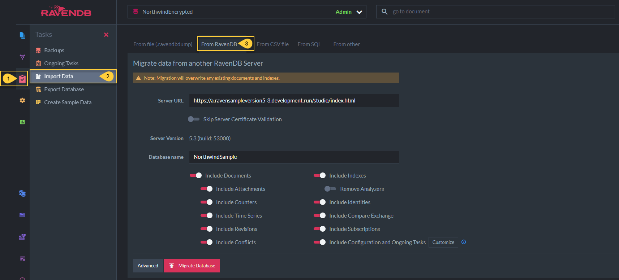Toggle Include Subscriptions
The height and width of the screenshot is (280, 619).
click(x=320, y=229)
